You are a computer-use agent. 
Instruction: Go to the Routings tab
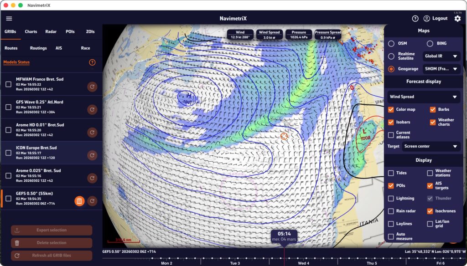(38, 48)
